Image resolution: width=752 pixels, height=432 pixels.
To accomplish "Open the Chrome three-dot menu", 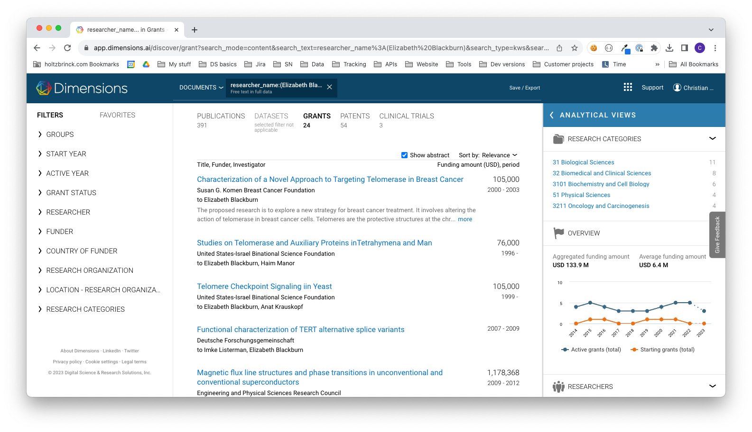I will click(715, 48).
